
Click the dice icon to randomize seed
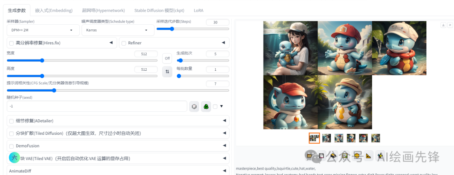click(194, 107)
